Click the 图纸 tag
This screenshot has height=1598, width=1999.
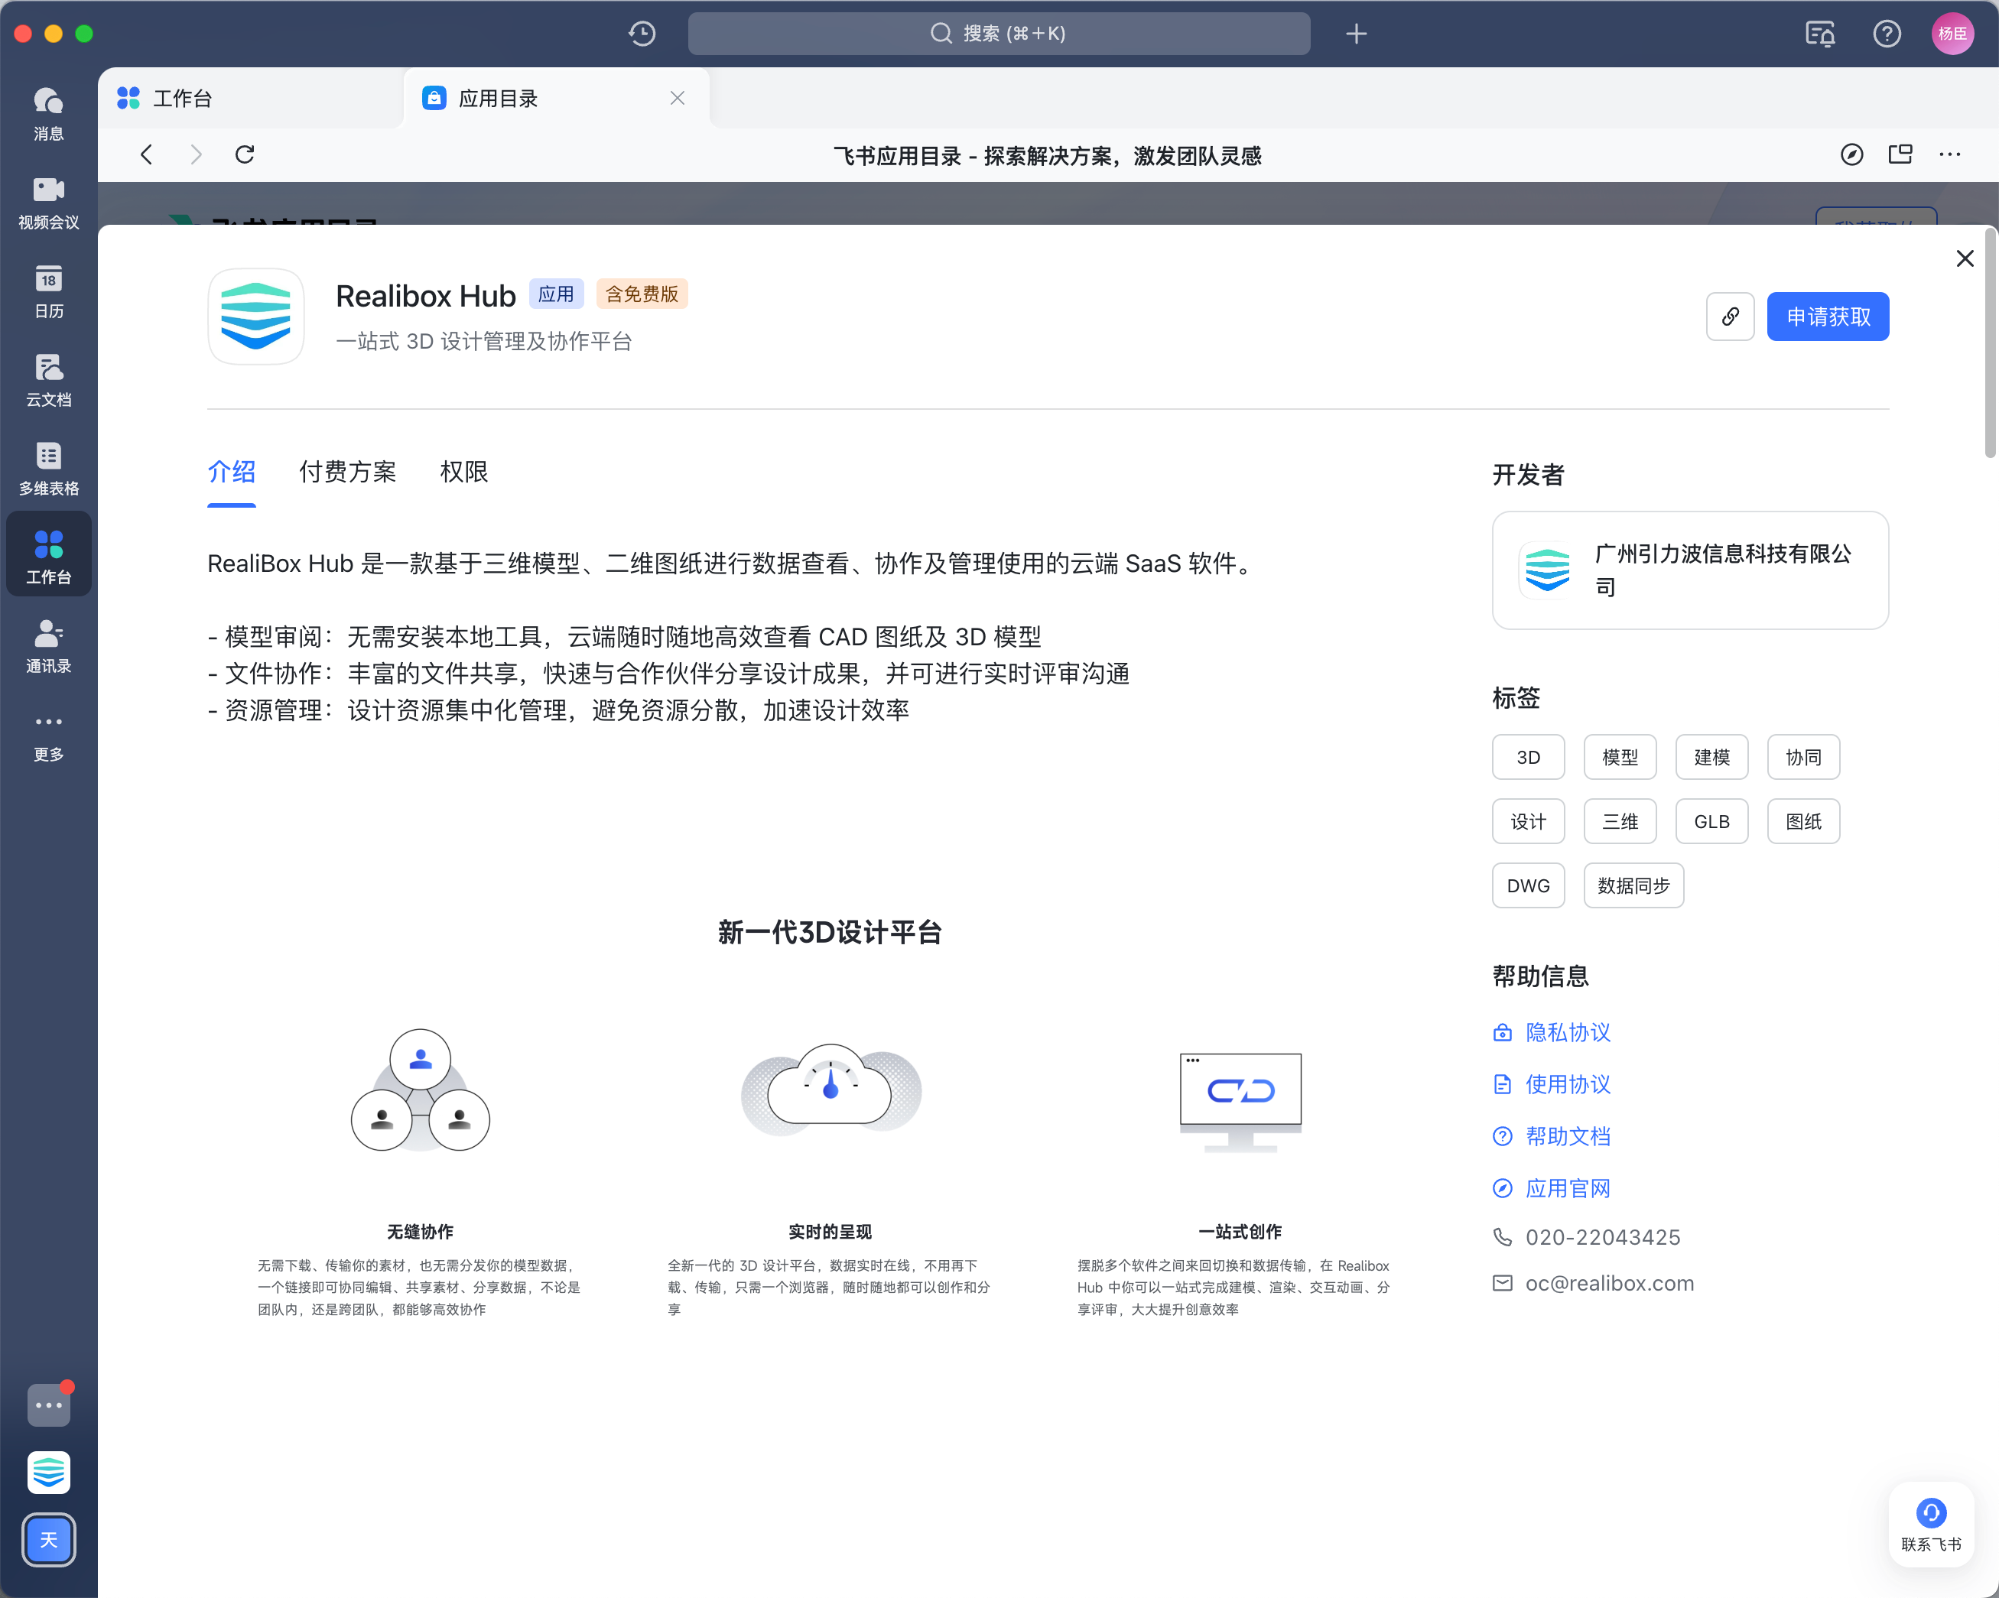(x=1803, y=821)
